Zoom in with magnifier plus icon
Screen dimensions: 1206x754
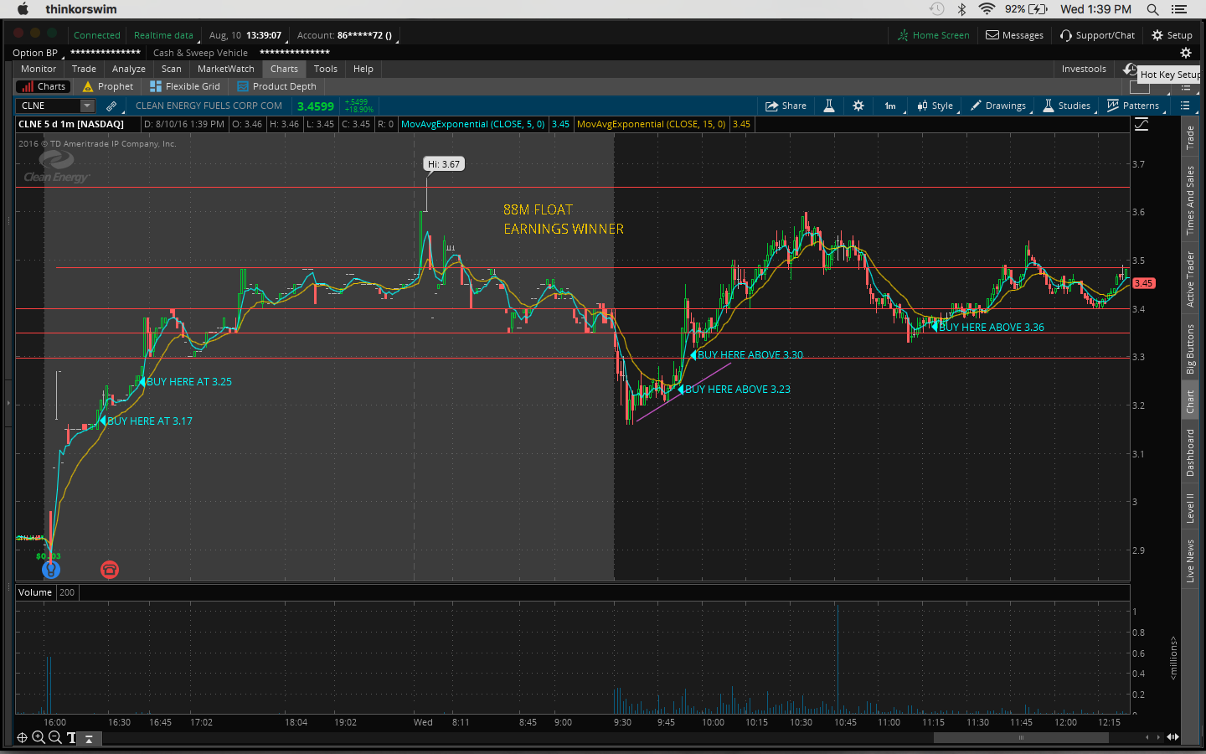point(39,737)
